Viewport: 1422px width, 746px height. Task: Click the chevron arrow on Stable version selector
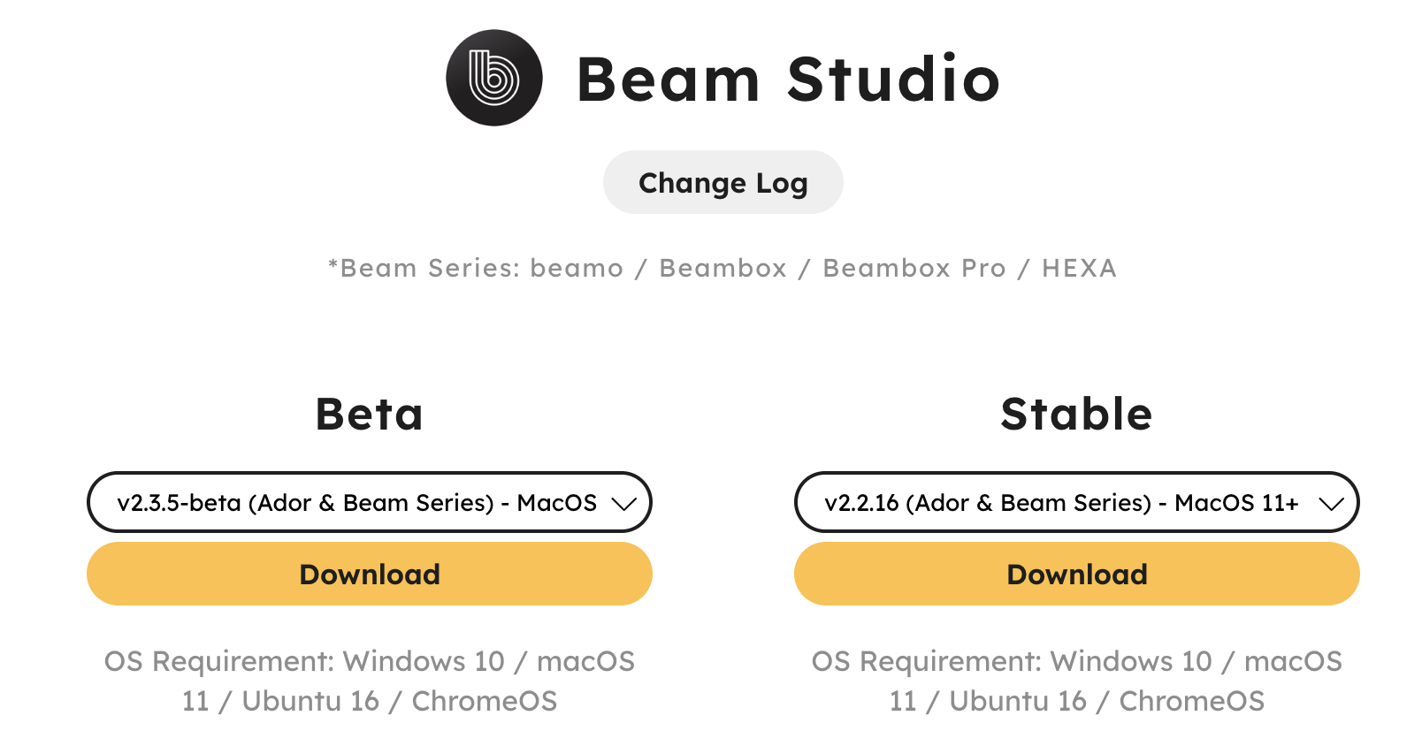[1331, 503]
